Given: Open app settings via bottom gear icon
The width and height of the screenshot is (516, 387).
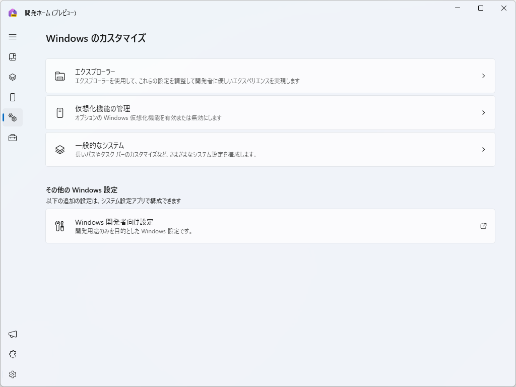Looking at the screenshot, I should (x=12, y=374).
